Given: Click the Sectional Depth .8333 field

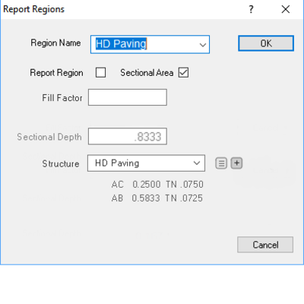Looking at the screenshot, I should [128, 137].
